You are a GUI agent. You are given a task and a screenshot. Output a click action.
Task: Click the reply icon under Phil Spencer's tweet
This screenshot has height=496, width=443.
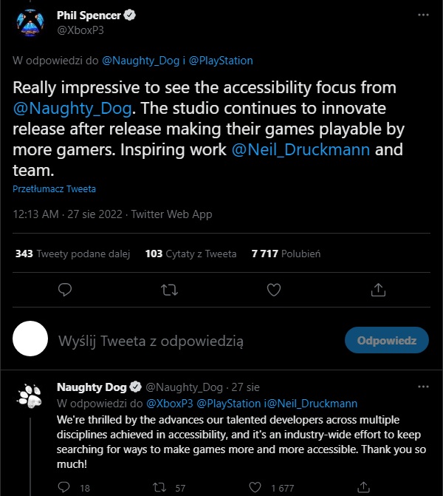coord(65,288)
